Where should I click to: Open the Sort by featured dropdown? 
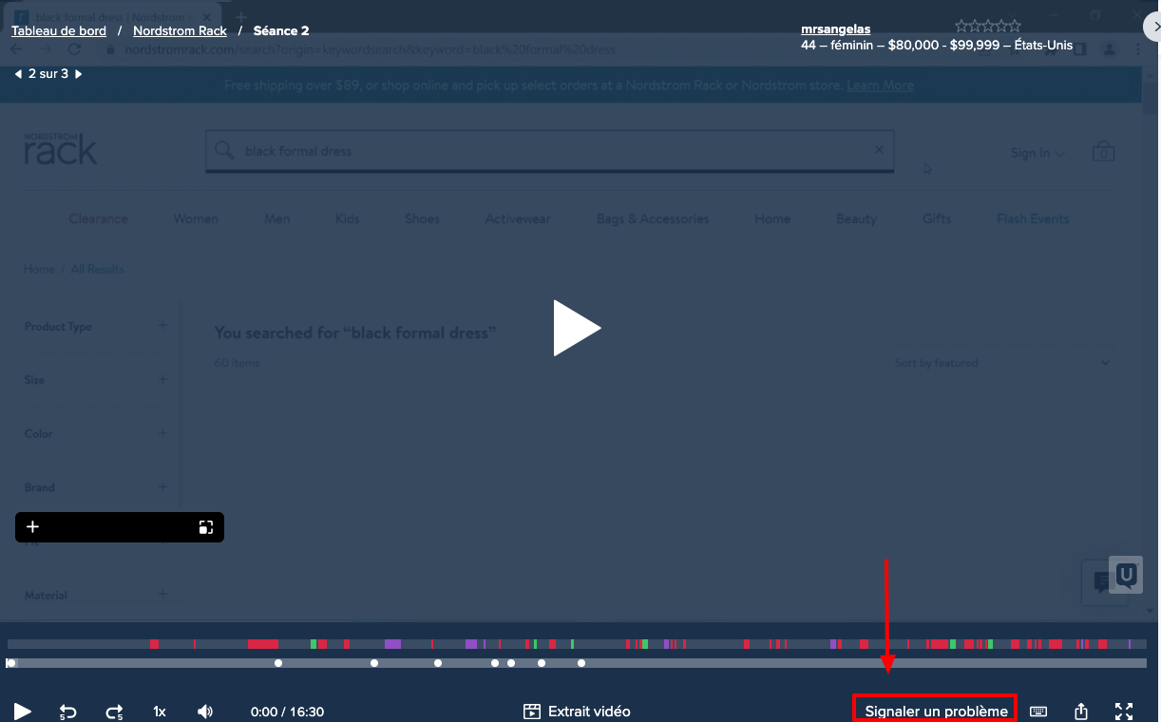pos(1002,363)
